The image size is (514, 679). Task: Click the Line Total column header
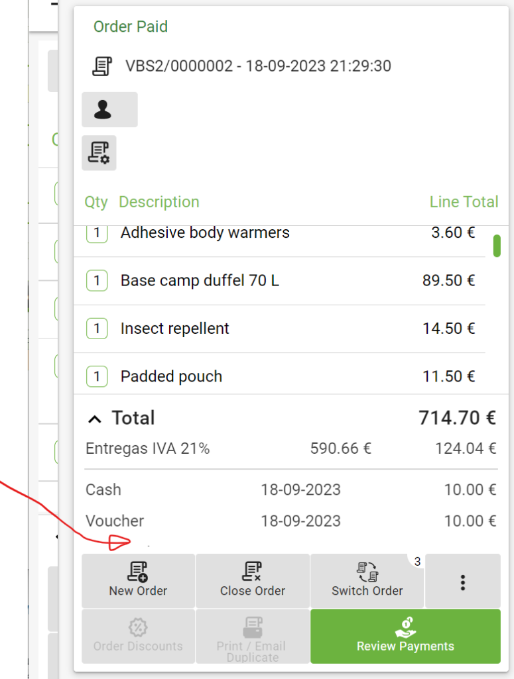point(464,202)
